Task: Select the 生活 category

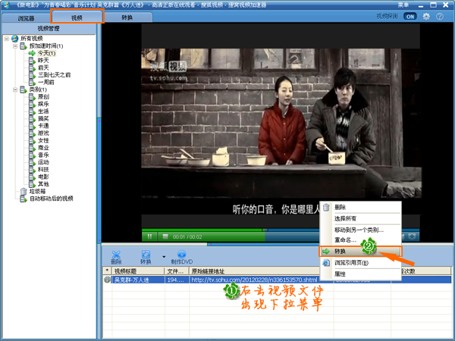Action: tap(43, 111)
